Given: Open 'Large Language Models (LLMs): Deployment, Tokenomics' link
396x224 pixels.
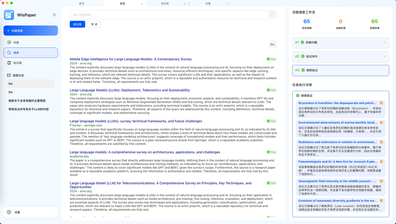Looking at the screenshot, I should [130, 90].
